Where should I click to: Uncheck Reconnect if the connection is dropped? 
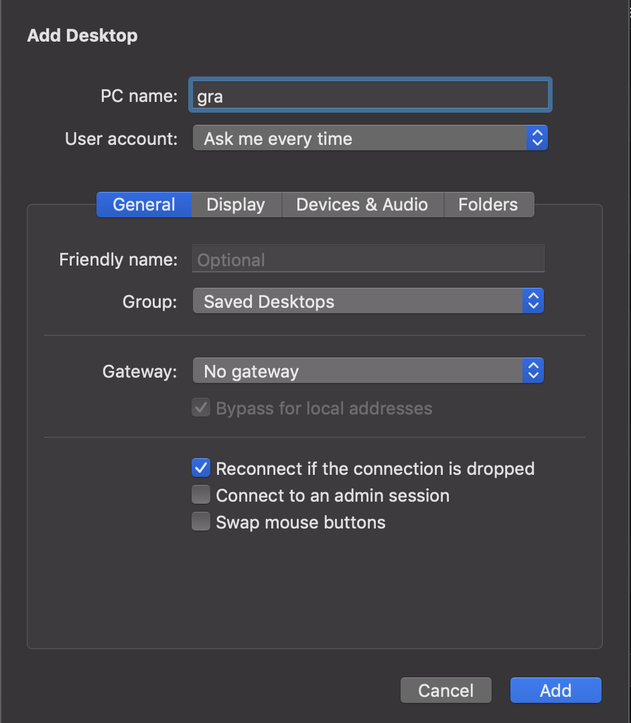point(200,467)
